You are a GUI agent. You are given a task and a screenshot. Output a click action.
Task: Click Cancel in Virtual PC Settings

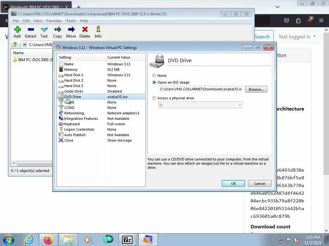tap(260, 184)
